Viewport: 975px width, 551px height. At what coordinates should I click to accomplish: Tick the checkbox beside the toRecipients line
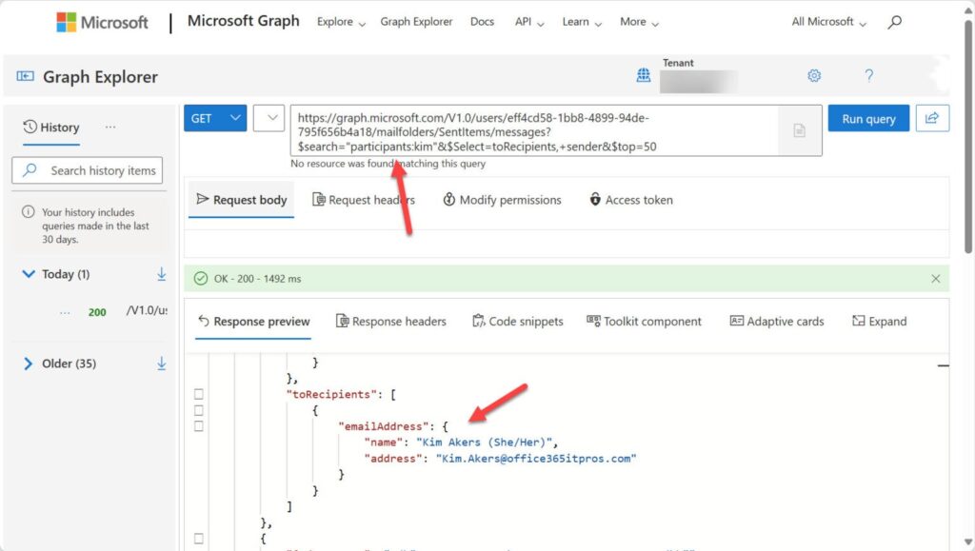(x=198, y=394)
